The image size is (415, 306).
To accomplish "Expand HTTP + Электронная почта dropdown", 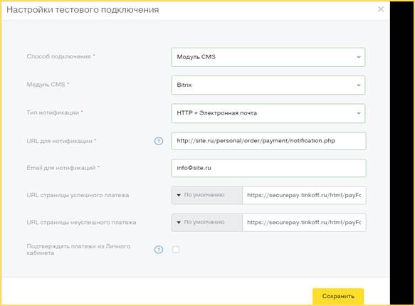I will 268,113.
